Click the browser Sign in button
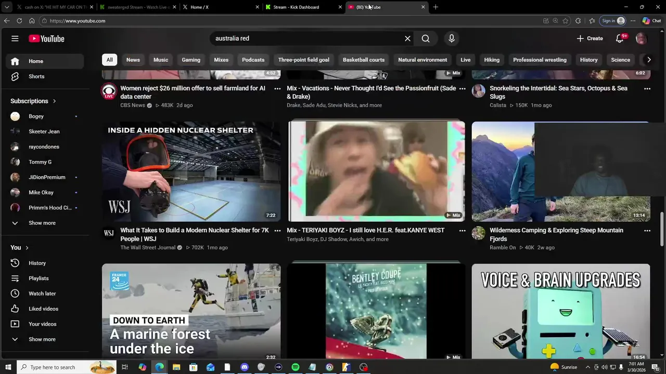Screen dimensions: 666x374 point(613,21)
